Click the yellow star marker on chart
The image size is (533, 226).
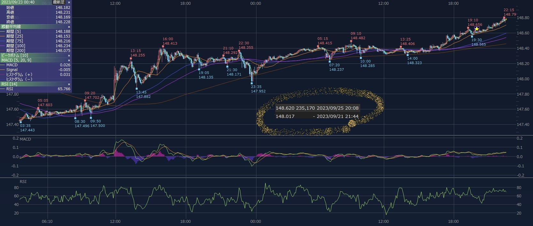coord(476,29)
